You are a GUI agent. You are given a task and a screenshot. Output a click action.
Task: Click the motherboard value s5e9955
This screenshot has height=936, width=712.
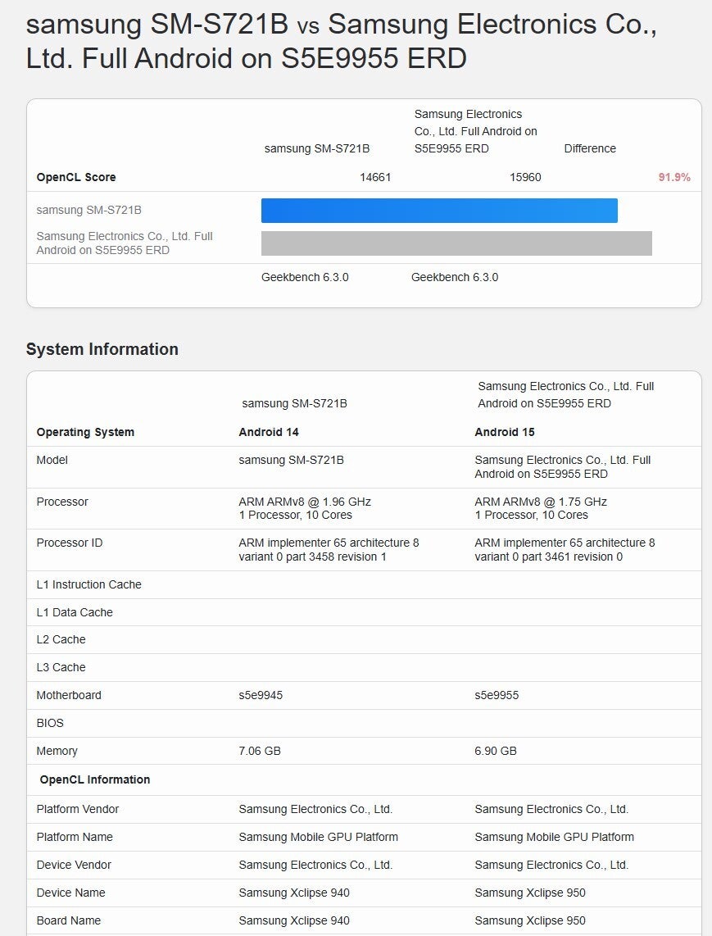[x=497, y=695]
